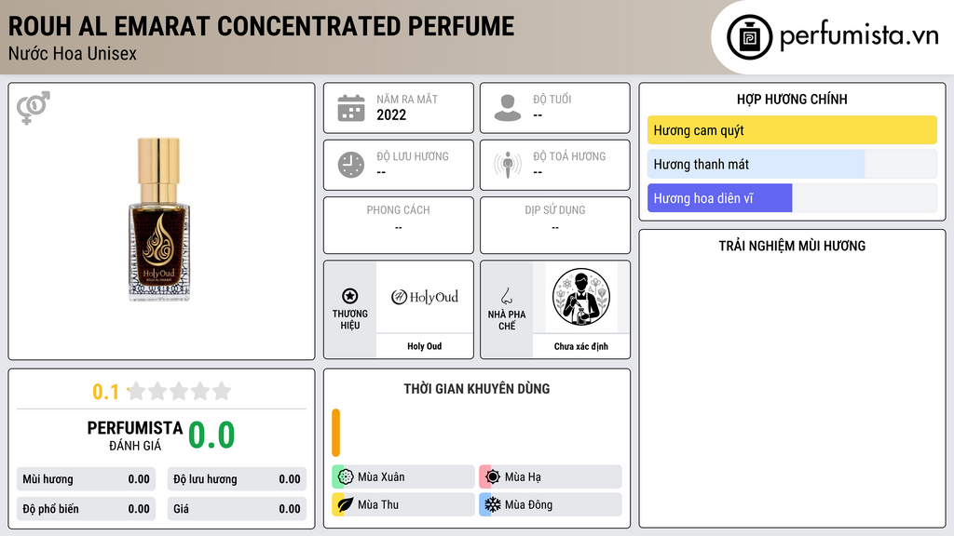The image size is (954, 536).
Task: Click the Thời gian khuyên dùng heading
Action: coord(477,389)
